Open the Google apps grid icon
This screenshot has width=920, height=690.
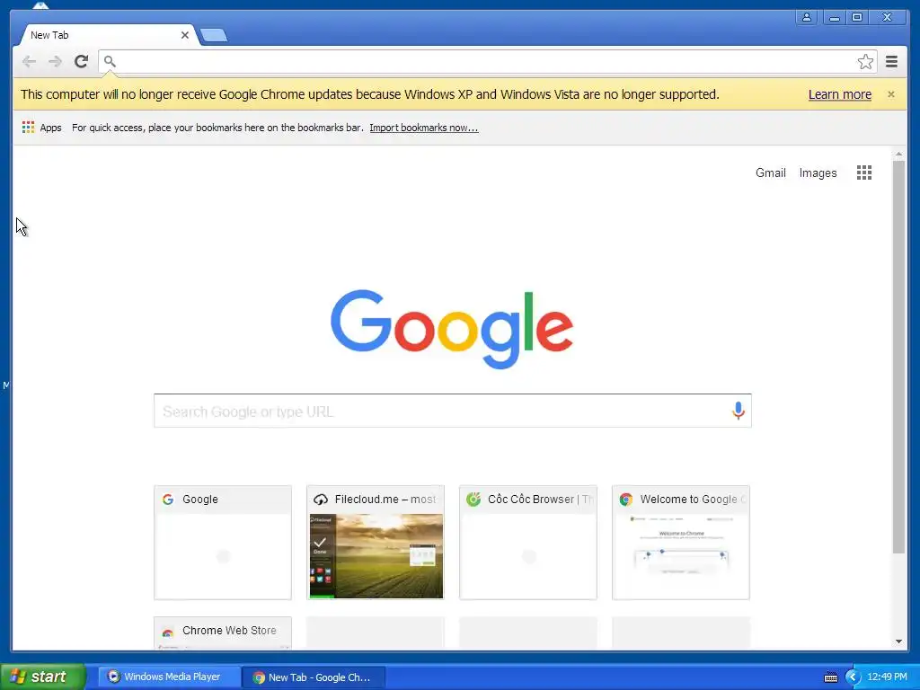(863, 172)
